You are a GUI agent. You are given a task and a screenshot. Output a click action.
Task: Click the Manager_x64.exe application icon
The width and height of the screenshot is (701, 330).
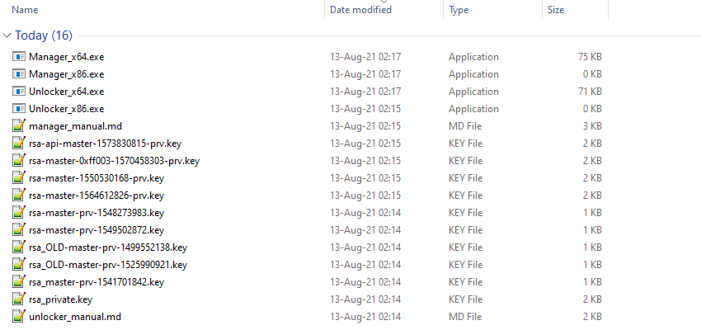[x=20, y=57]
